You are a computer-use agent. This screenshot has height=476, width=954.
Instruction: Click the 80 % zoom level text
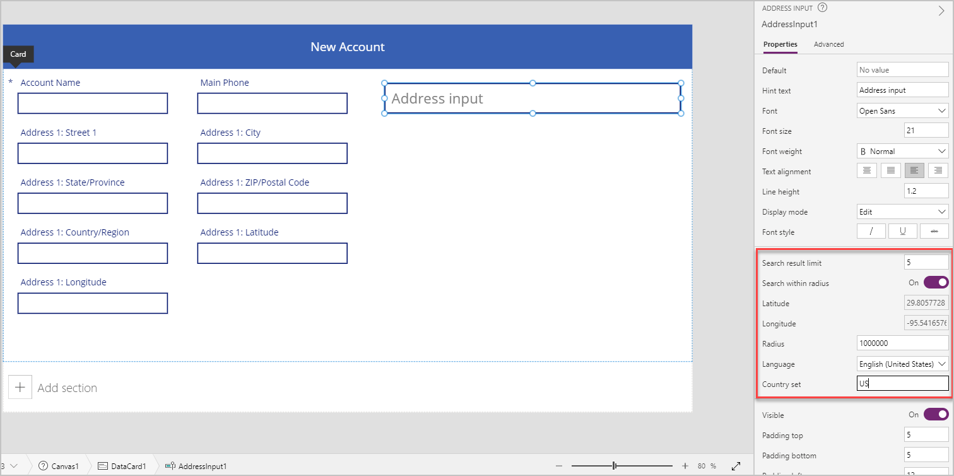pyautogui.click(x=707, y=466)
